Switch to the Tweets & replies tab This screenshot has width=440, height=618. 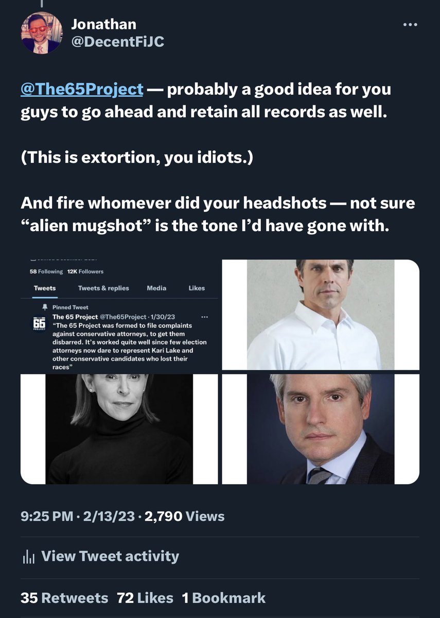coord(103,288)
